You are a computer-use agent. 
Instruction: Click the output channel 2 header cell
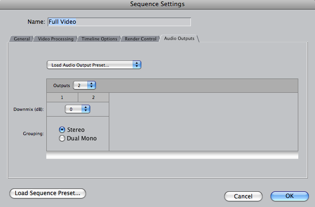(x=94, y=98)
